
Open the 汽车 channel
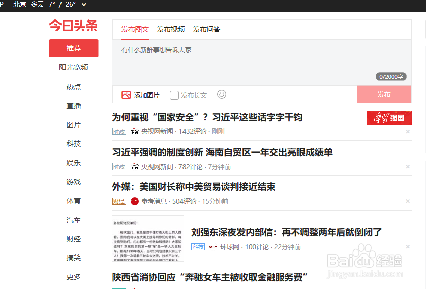tap(74, 220)
